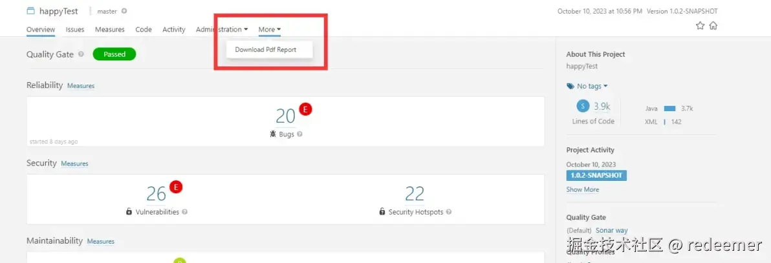
Task: Open the No tags dropdown
Action: tap(587, 86)
